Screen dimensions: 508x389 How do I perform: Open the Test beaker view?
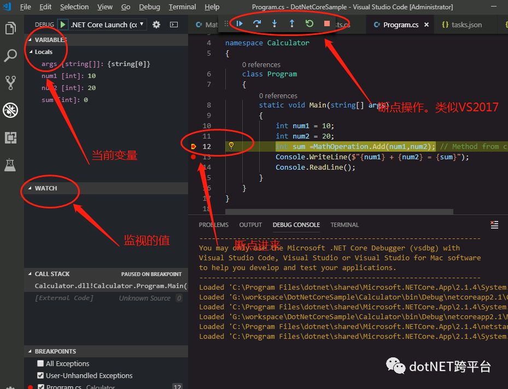pyautogui.click(x=10, y=165)
